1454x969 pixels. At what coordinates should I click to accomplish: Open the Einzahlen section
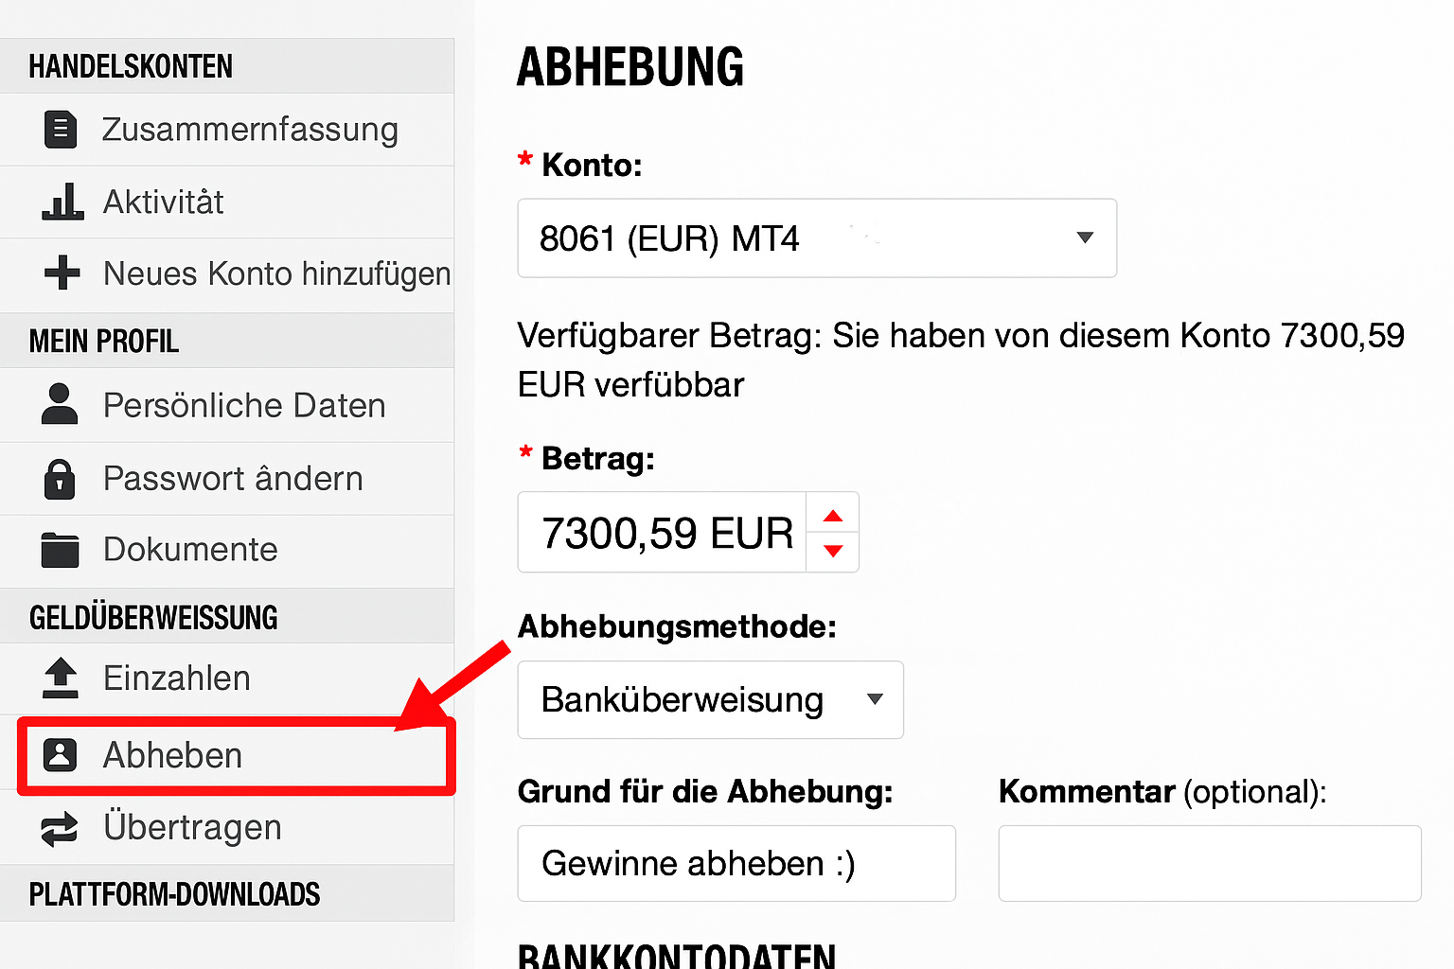176,678
